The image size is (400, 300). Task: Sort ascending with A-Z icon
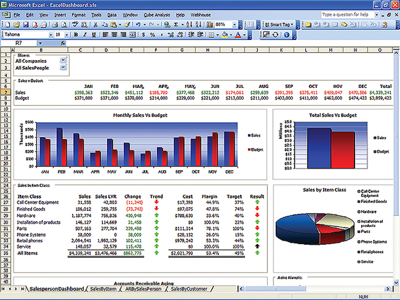(189, 25)
